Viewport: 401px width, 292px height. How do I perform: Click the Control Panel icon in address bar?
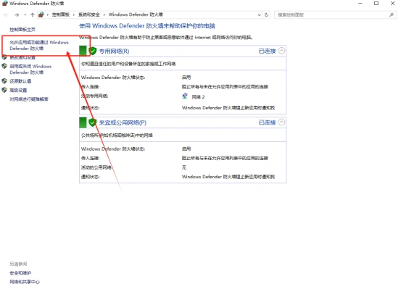41,14
